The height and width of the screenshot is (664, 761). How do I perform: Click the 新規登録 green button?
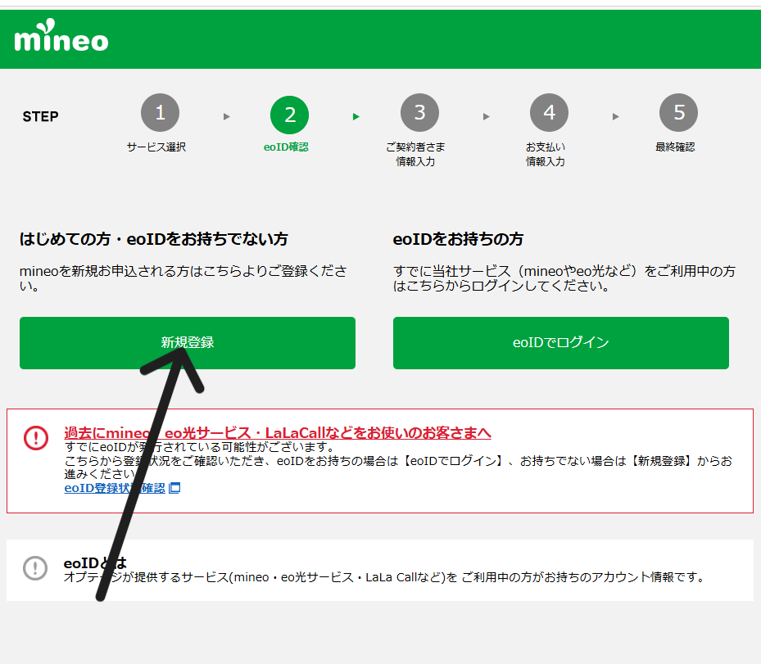[x=188, y=343]
